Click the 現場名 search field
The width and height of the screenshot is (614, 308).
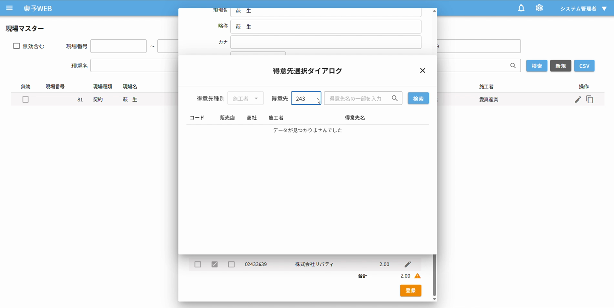pyautogui.click(x=134, y=66)
